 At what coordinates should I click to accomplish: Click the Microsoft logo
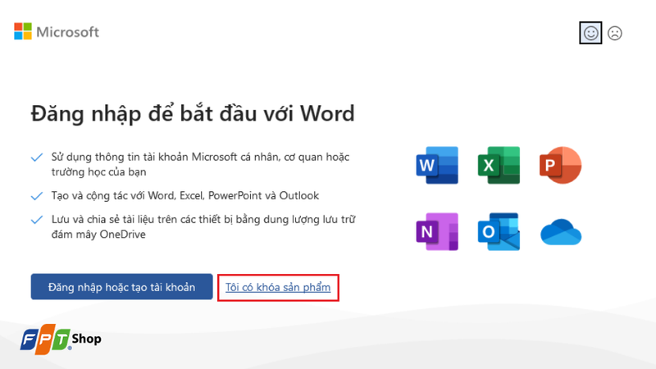coord(57,32)
